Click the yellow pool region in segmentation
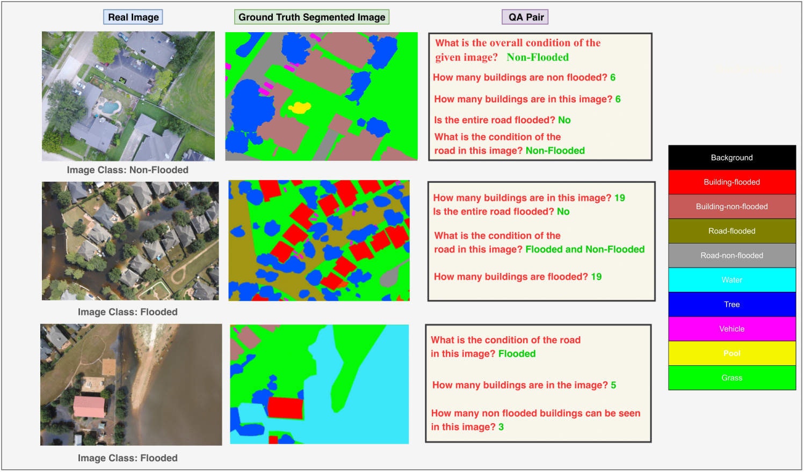 pyautogui.click(x=299, y=108)
